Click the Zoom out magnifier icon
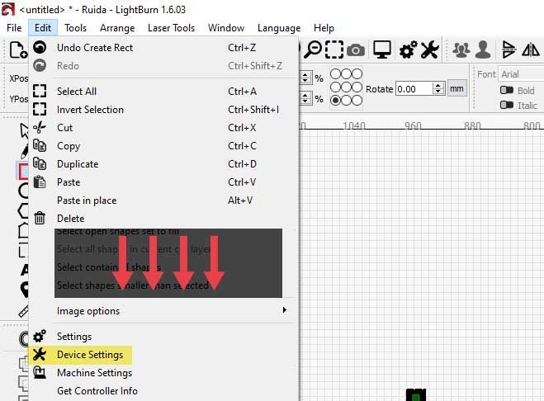The image size is (544, 401). (x=313, y=50)
